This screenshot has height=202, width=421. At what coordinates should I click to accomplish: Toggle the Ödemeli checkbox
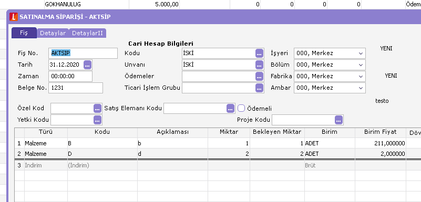(241, 108)
